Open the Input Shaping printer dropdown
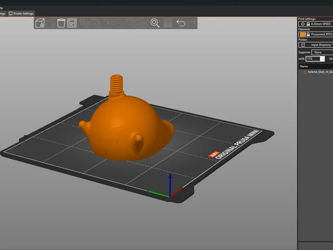The image size is (333, 250). 316,45
